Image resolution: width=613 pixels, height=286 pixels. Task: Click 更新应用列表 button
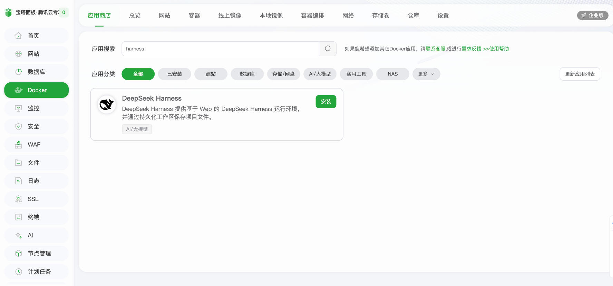[x=580, y=74]
